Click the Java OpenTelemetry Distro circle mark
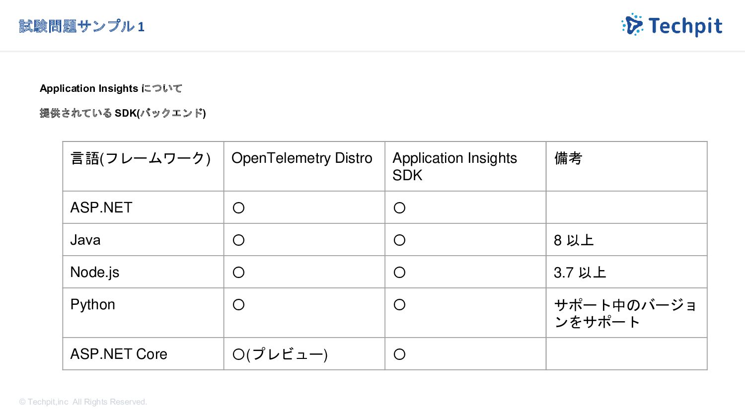 (239, 240)
